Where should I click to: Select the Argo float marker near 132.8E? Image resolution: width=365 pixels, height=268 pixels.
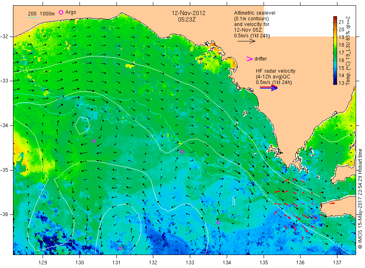(x=182, y=152)
